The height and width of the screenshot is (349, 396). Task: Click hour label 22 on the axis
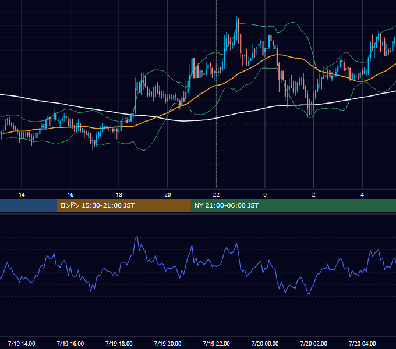point(216,195)
